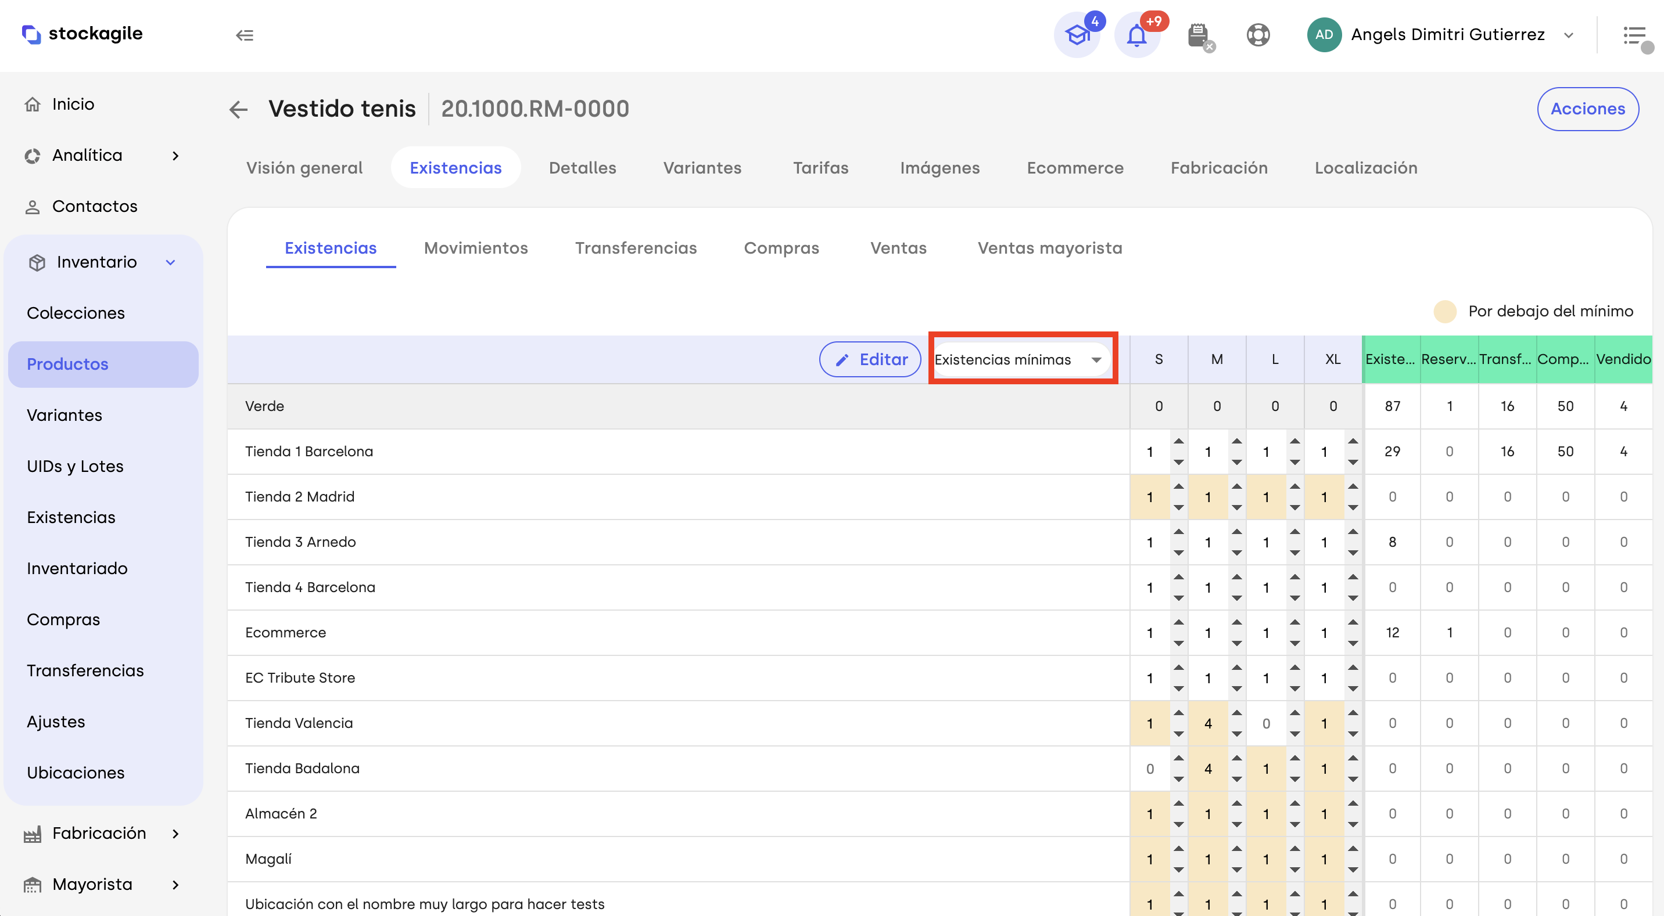Image resolution: width=1664 pixels, height=916 pixels.
Task: Click the stockagile logo
Action: [83, 34]
